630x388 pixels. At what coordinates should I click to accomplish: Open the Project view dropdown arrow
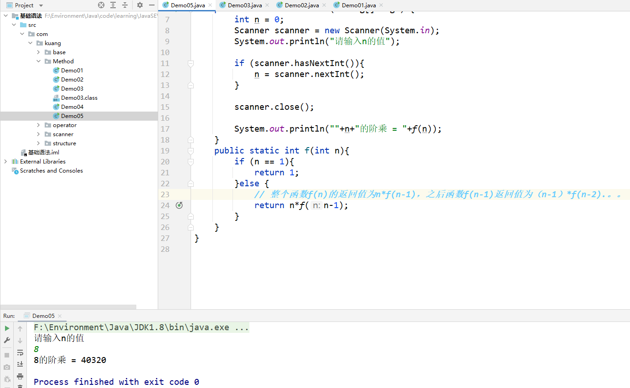[41, 5]
